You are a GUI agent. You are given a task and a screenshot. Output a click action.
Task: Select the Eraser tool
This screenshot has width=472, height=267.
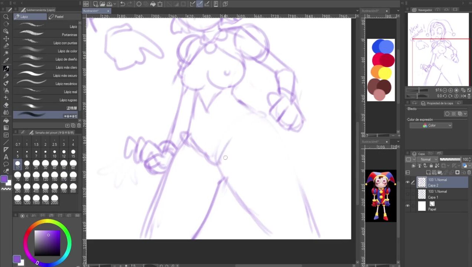(x=6, y=105)
